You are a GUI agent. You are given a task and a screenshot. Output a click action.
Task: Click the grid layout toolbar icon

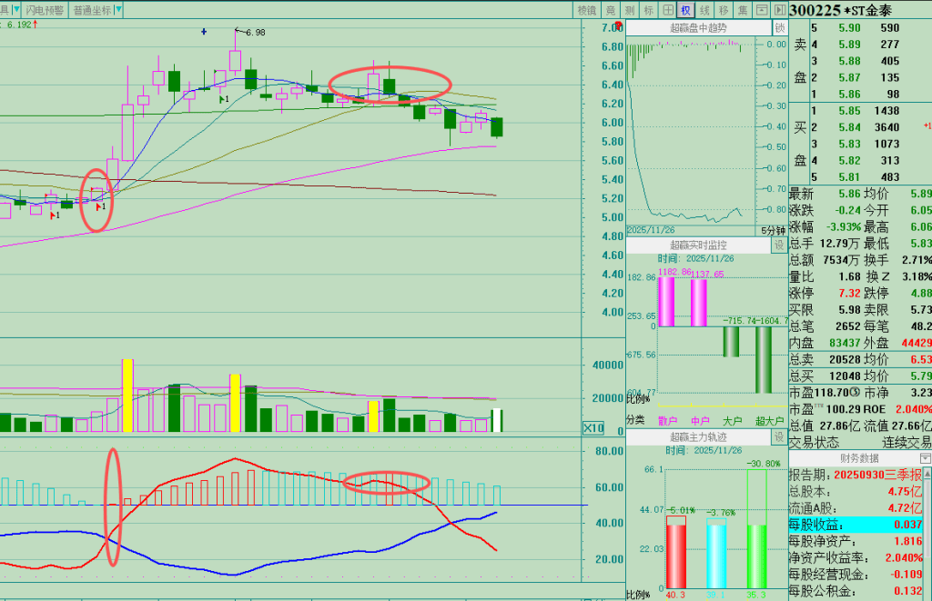(x=667, y=10)
